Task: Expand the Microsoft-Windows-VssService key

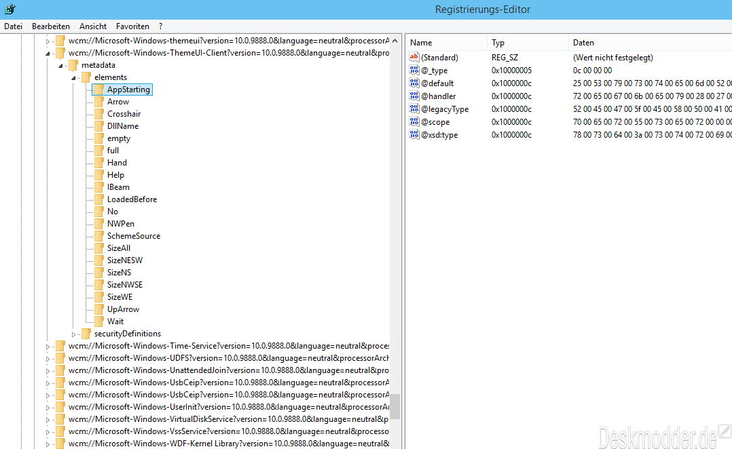Action: point(48,432)
